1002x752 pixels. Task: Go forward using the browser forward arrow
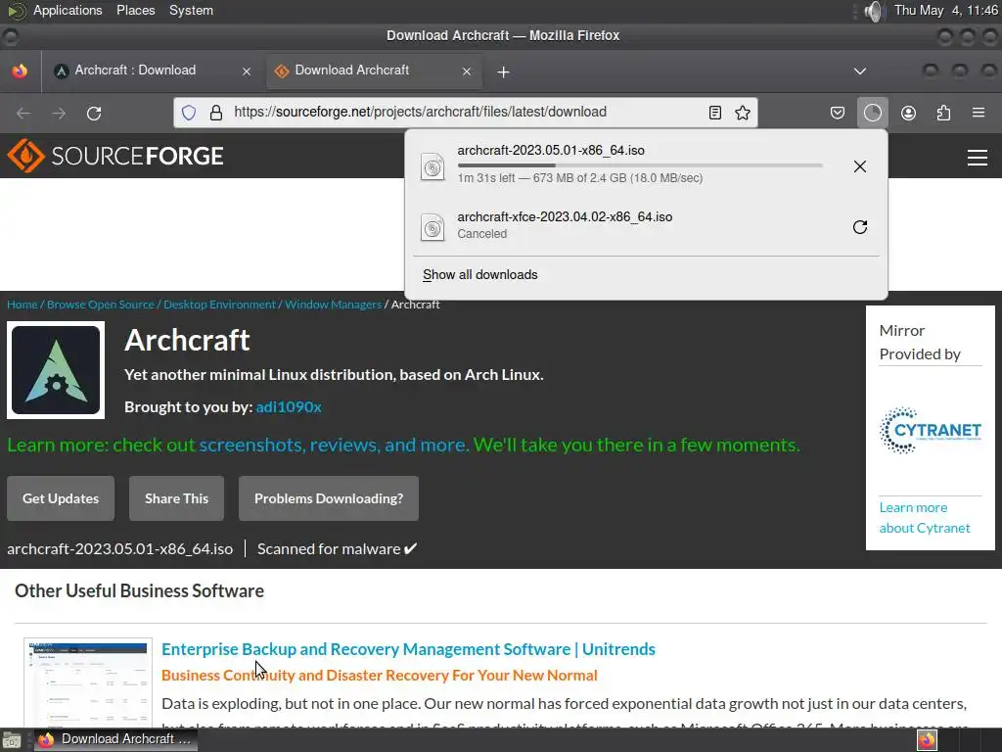click(x=59, y=114)
